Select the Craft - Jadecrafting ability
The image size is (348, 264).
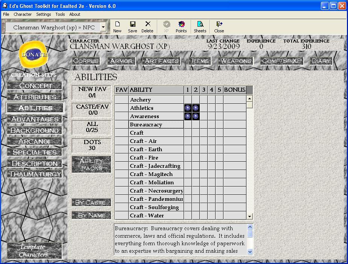[x=157, y=166]
